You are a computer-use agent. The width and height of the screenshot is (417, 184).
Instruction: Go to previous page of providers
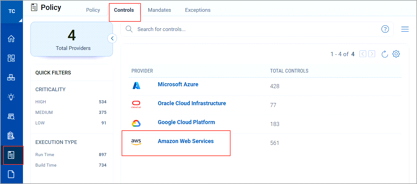coord(363,54)
